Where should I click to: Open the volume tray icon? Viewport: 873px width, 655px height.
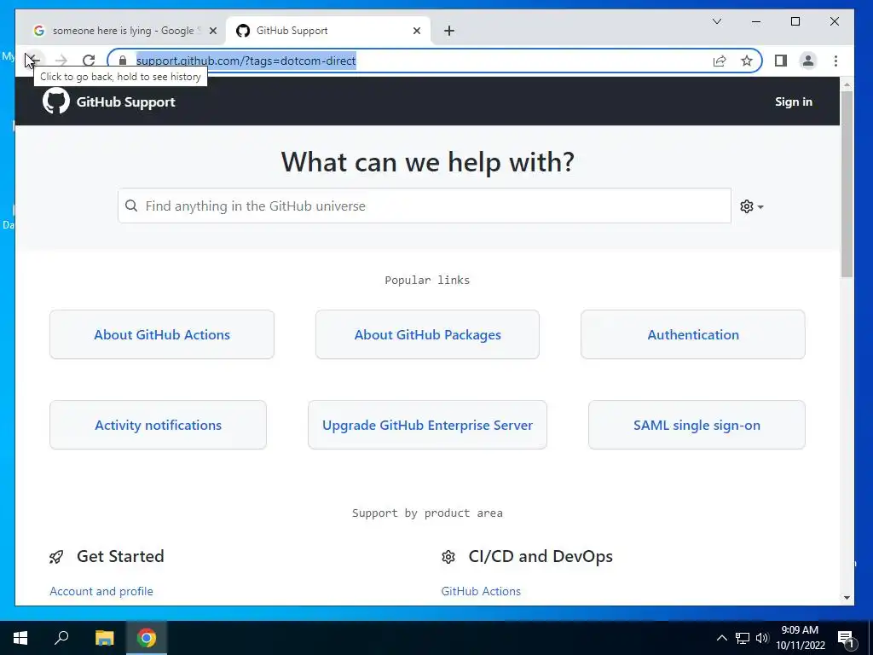click(x=761, y=638)
